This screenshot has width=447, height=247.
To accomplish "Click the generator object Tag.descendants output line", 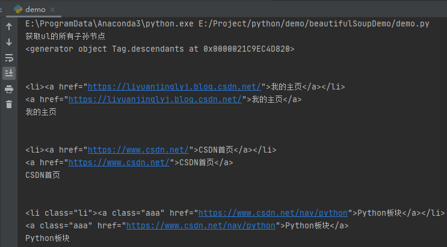I will click(x=159, y=49).
